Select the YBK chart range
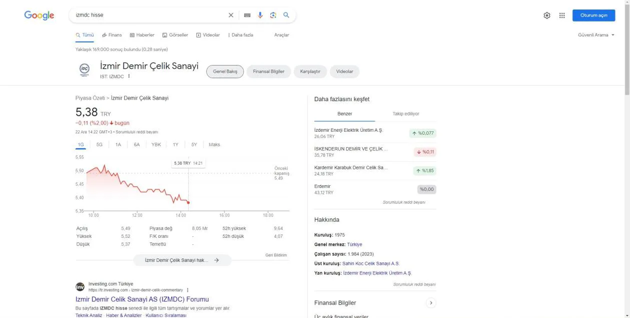This screenshot has height=318, width=630. coord(156,145)
